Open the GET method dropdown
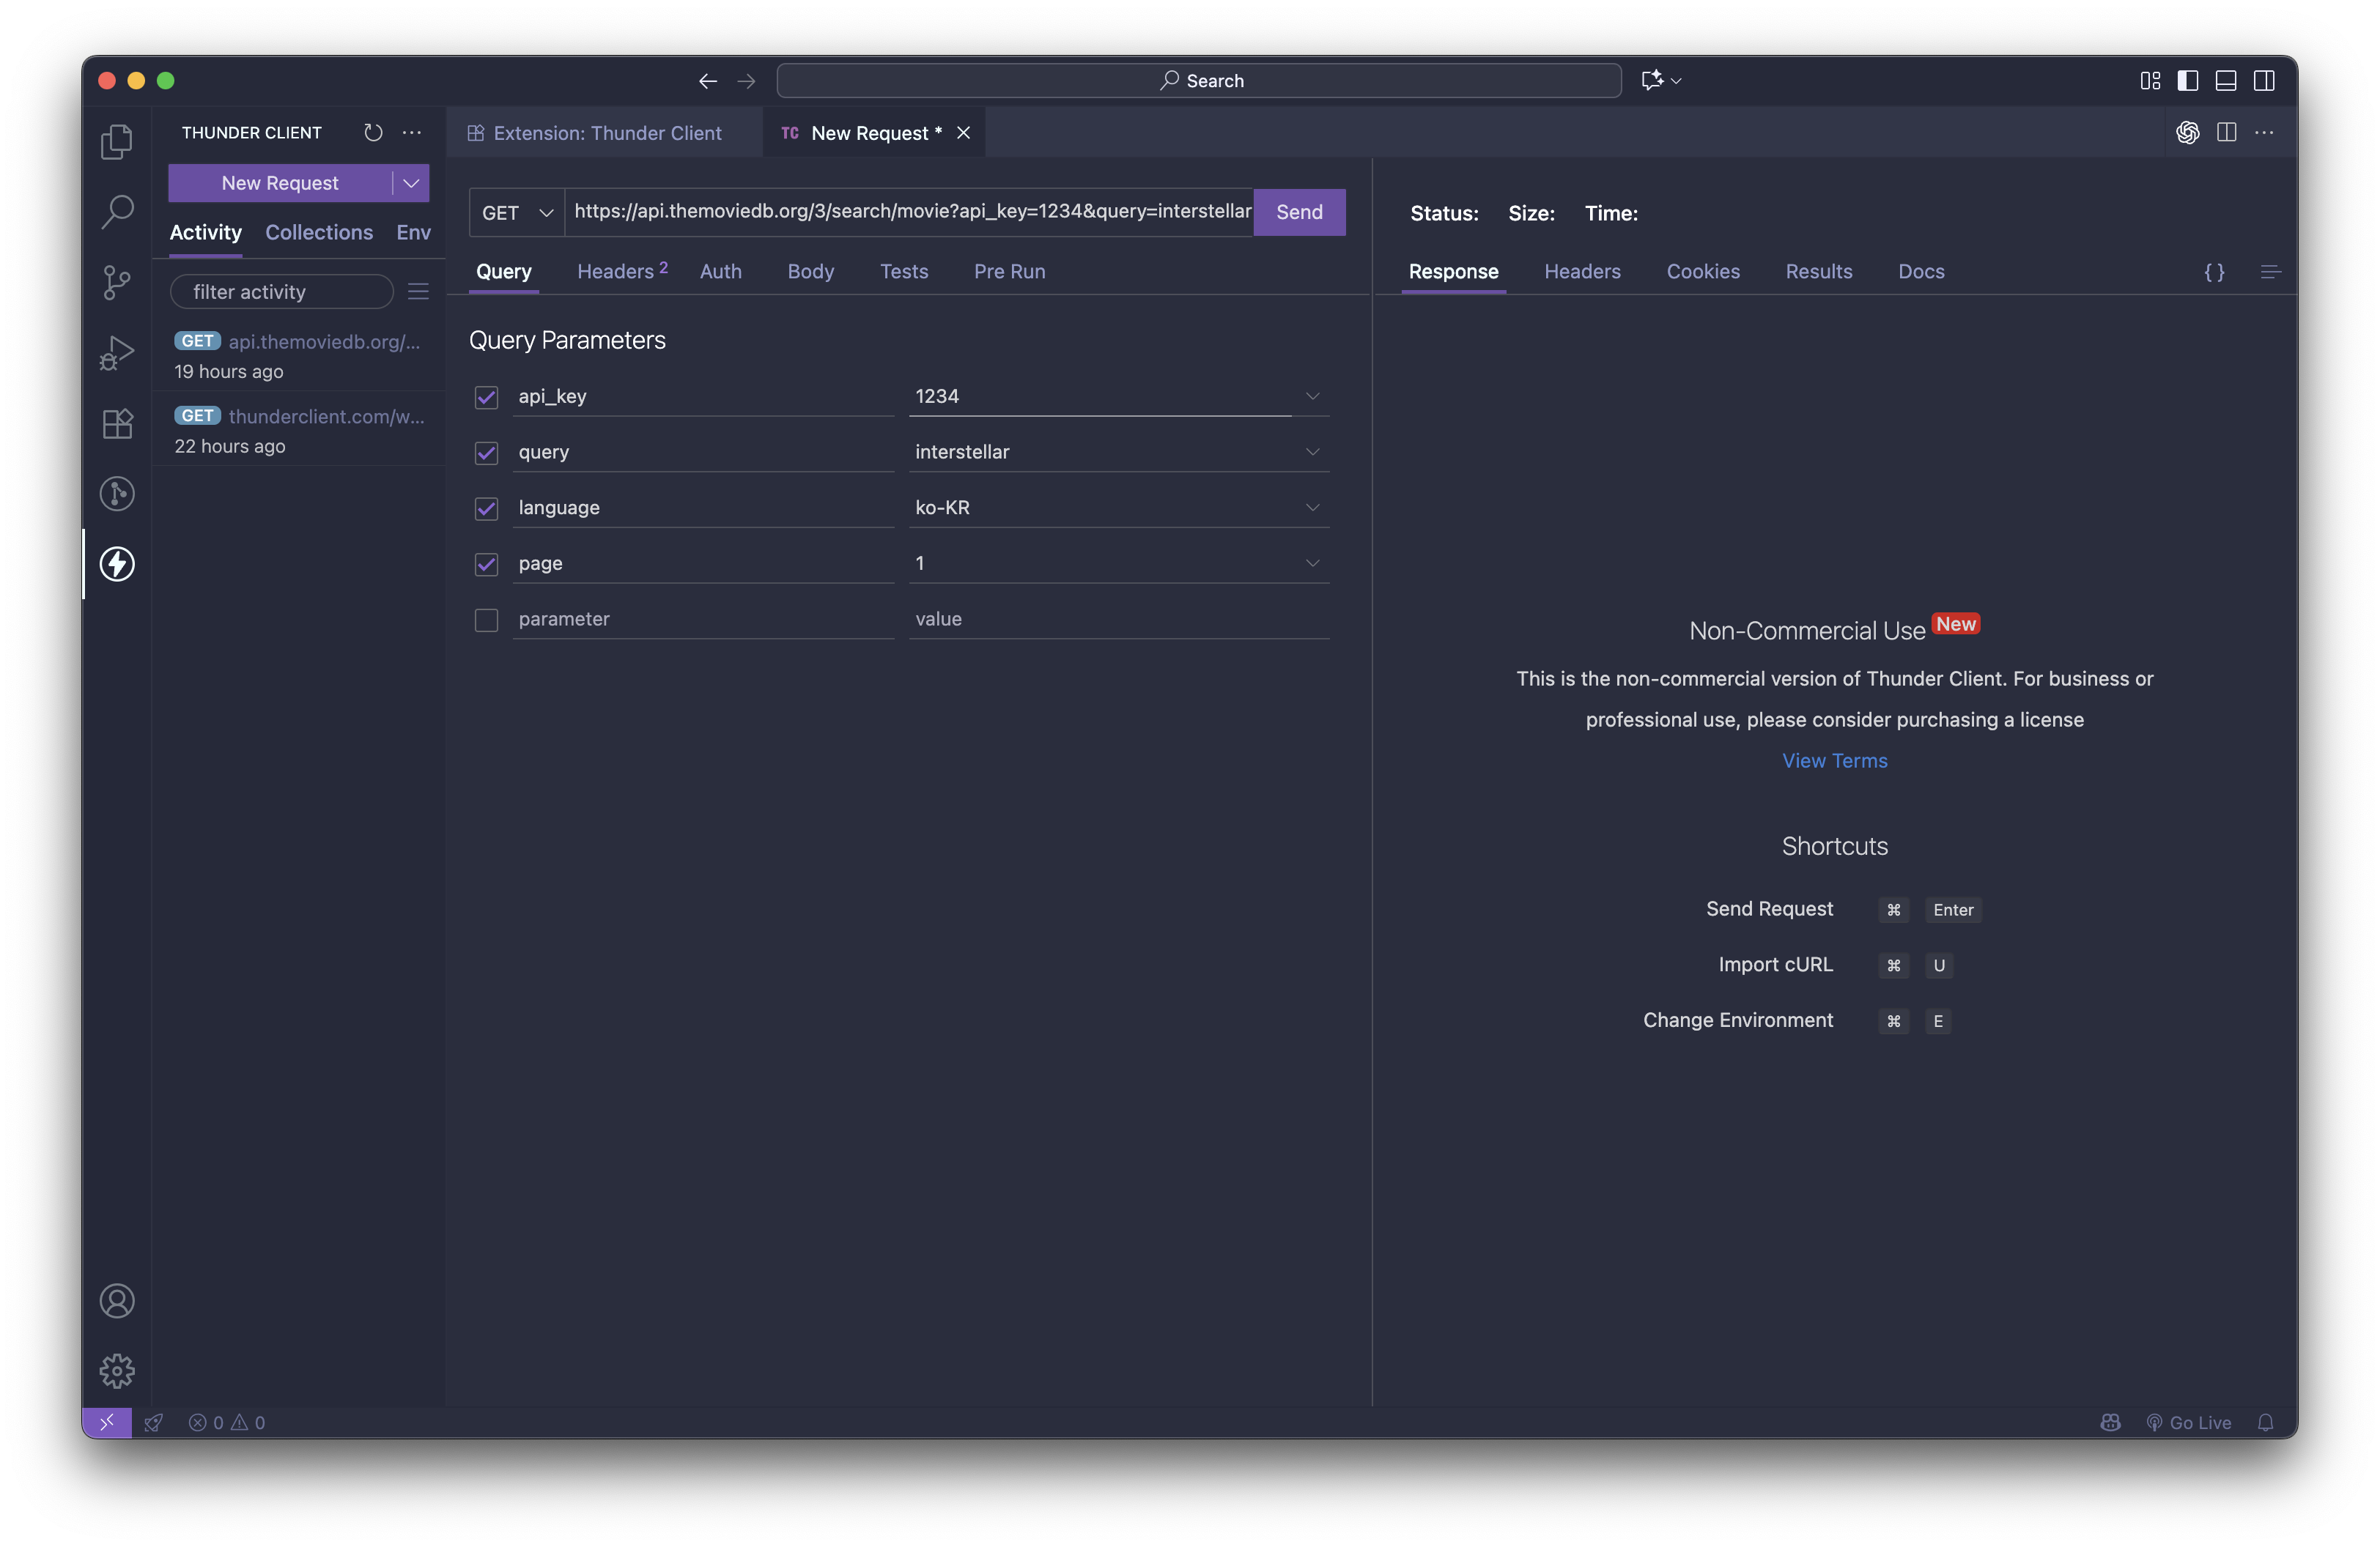Screen dimensions: 2380x1547 (517, 213)
